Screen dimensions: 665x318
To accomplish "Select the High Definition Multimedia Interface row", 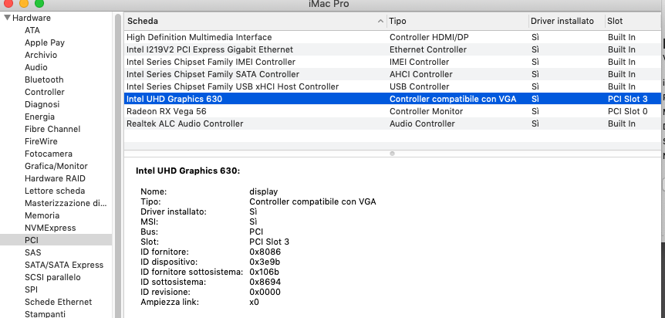I will tap(393, 37).
